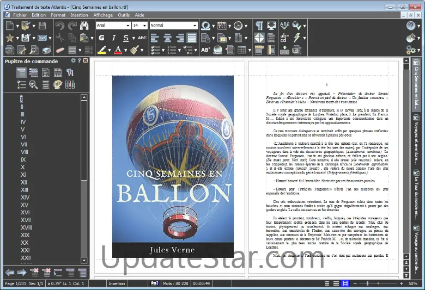This screenshot has height=290, width=425.
Task: Expand the Help question mark arrow
Action: pos(419,26)
